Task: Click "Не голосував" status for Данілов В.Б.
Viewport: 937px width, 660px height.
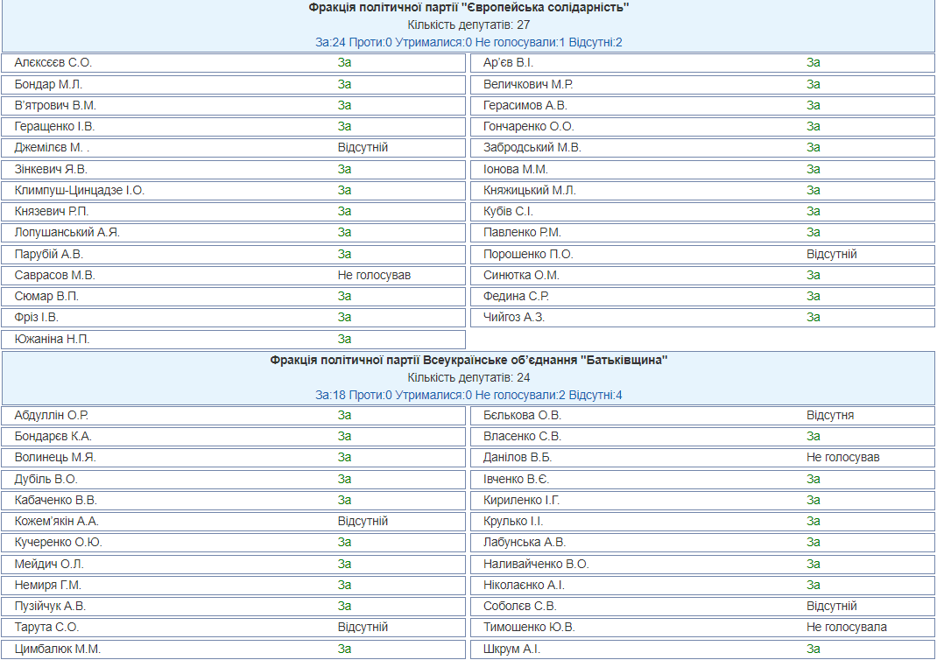Action: click(843, 457)
